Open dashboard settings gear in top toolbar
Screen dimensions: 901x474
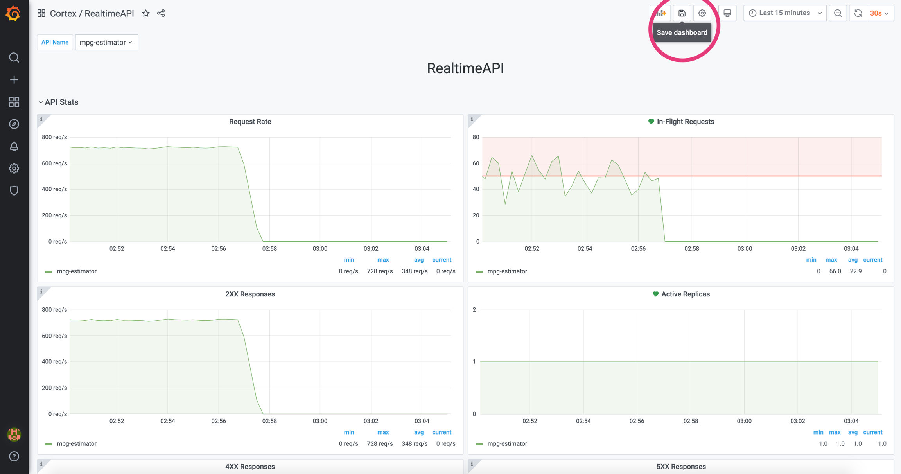coord(702,13)
